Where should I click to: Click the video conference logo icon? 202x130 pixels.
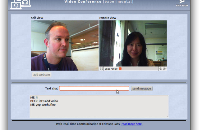(x=21, y=5)
